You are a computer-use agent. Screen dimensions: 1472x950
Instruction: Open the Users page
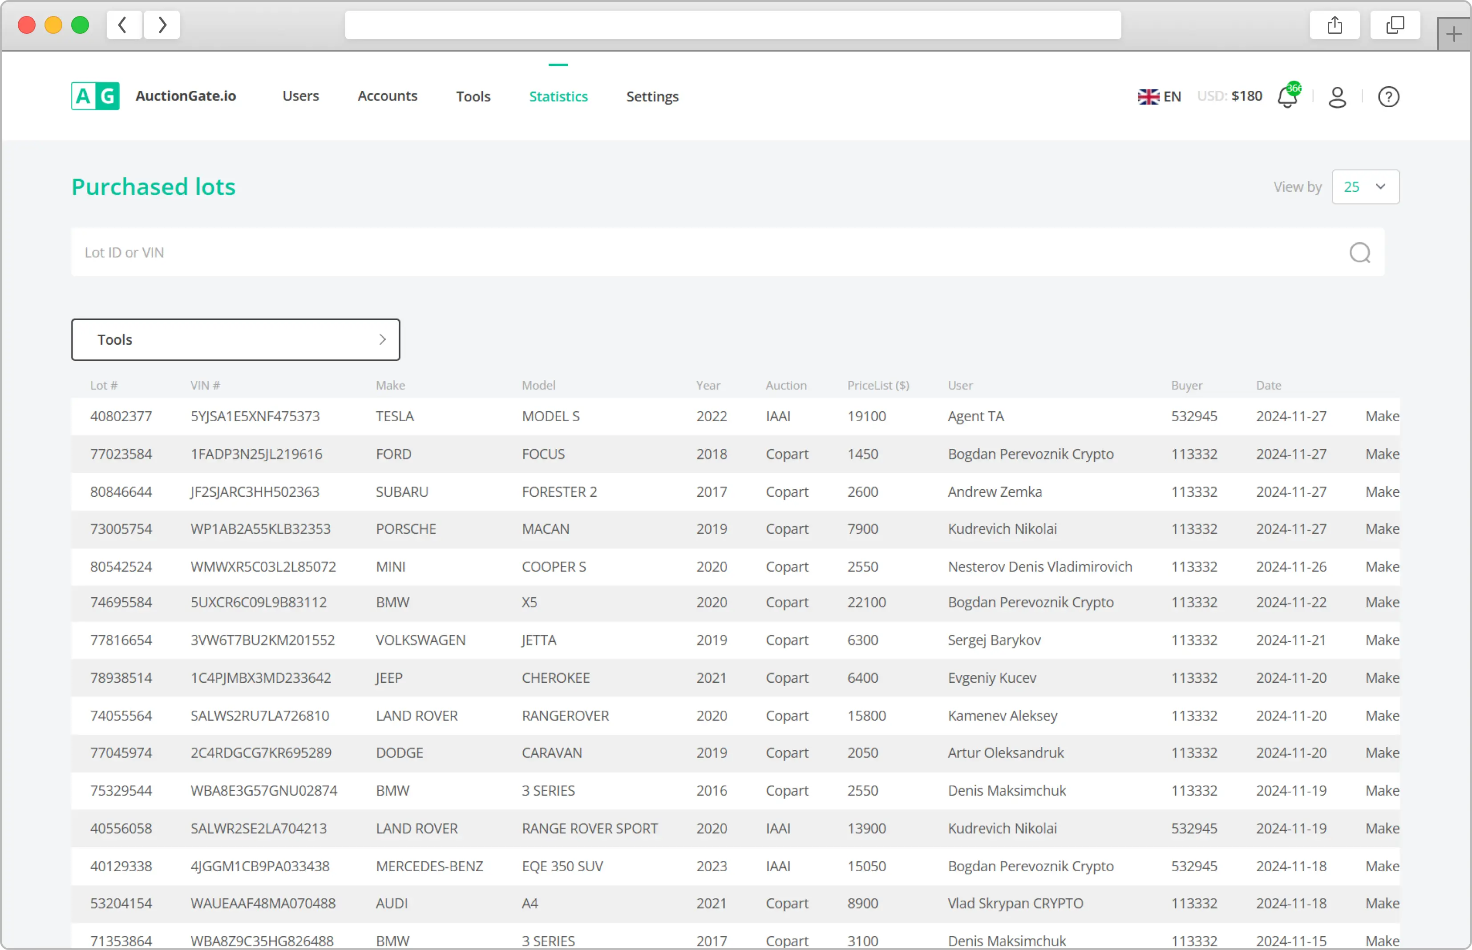[x=300, y=96]
